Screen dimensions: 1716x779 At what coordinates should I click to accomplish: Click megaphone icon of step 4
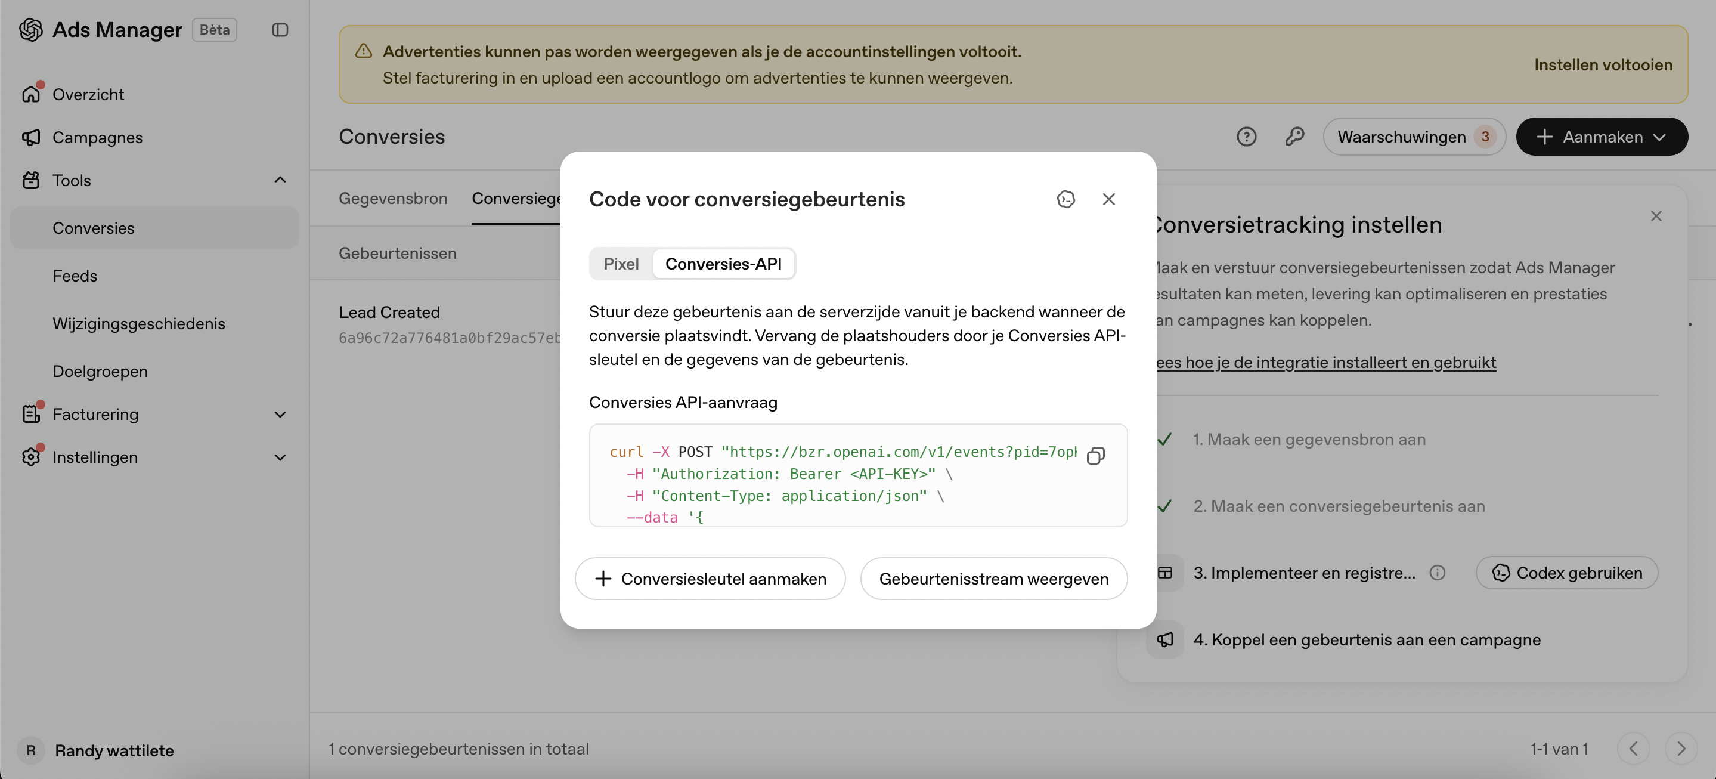point(1164,639)
